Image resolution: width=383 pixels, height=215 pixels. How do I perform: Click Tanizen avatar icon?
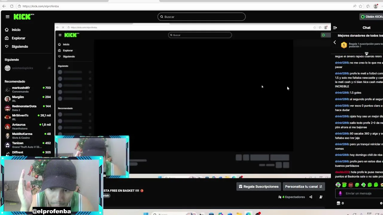click(7, 145)
